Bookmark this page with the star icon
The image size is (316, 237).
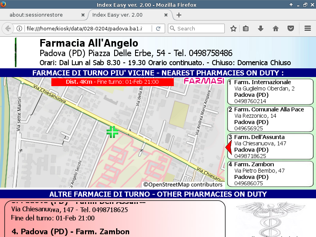click(x=233, y=28)
